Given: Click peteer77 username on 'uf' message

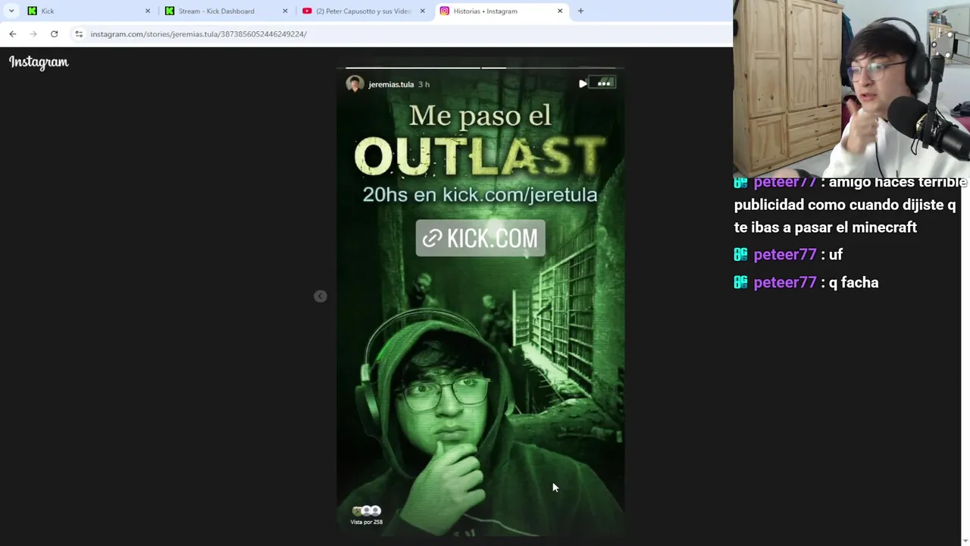Looking at the screenshot, I should [785, 254].
